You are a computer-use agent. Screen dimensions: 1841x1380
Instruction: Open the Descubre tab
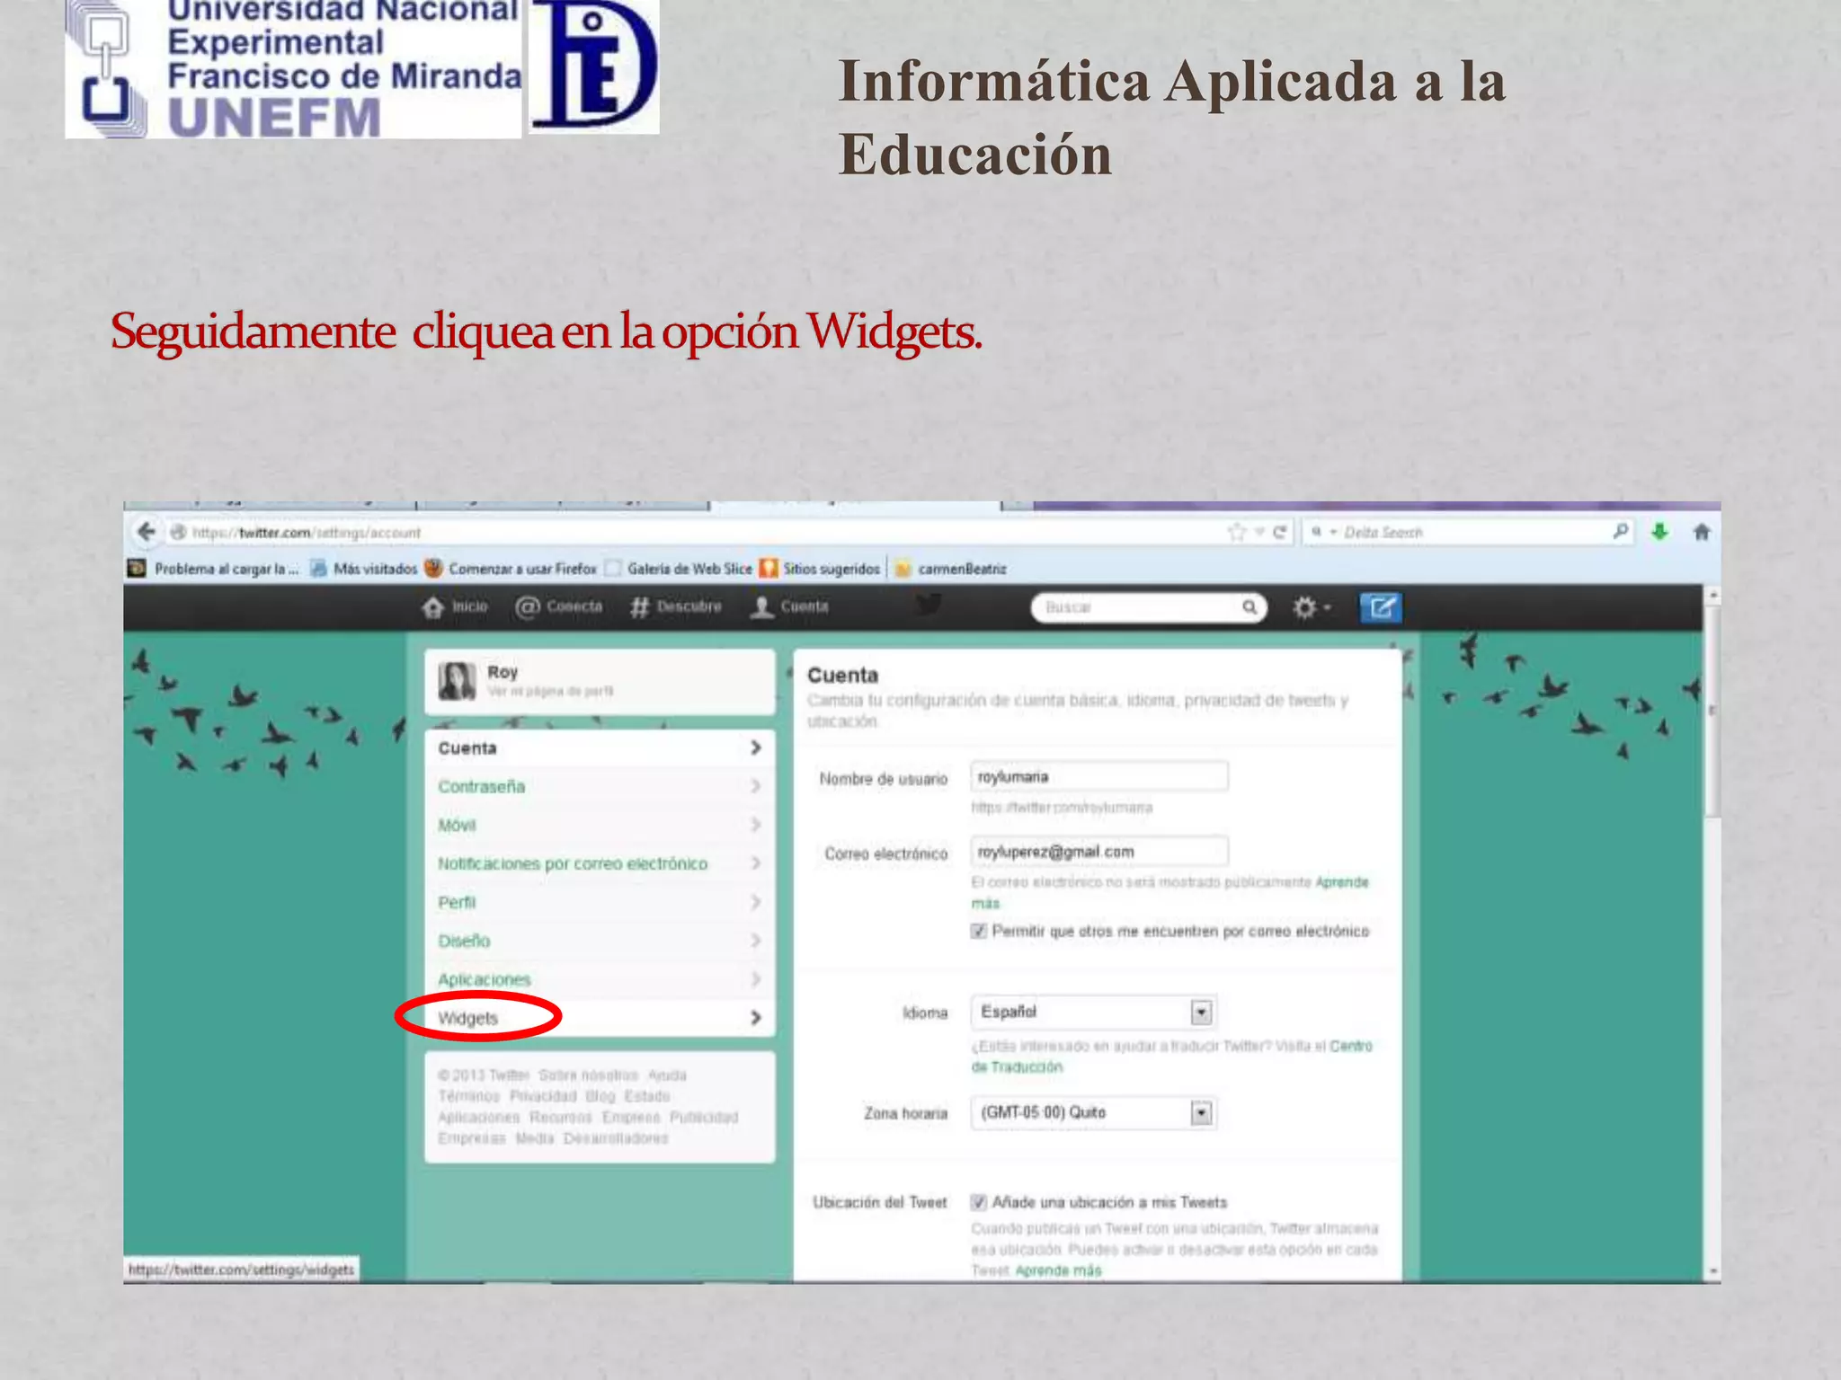pos(676,607)
